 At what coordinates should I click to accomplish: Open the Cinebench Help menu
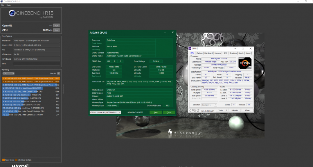pos(8,5)
